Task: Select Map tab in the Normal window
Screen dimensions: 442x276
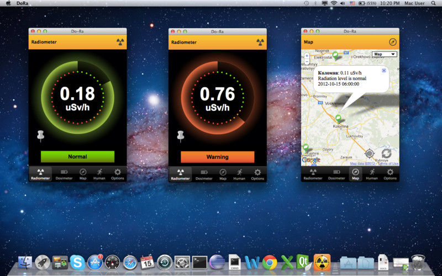Action: click(83, 174)
